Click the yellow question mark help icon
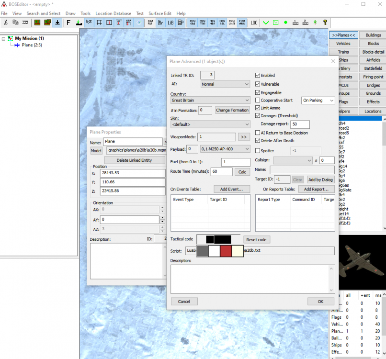The image size is (386, 359). tap(325, 22)
